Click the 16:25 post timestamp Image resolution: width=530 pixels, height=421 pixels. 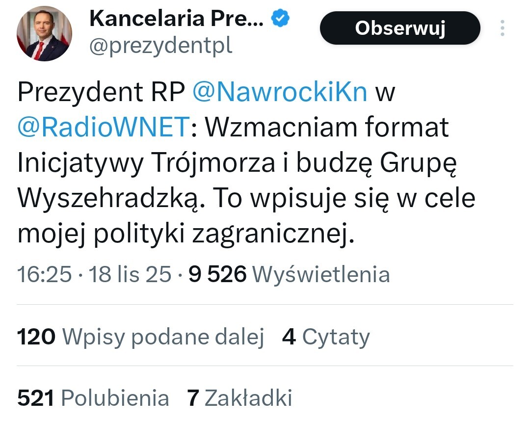[x=45, y=274]
